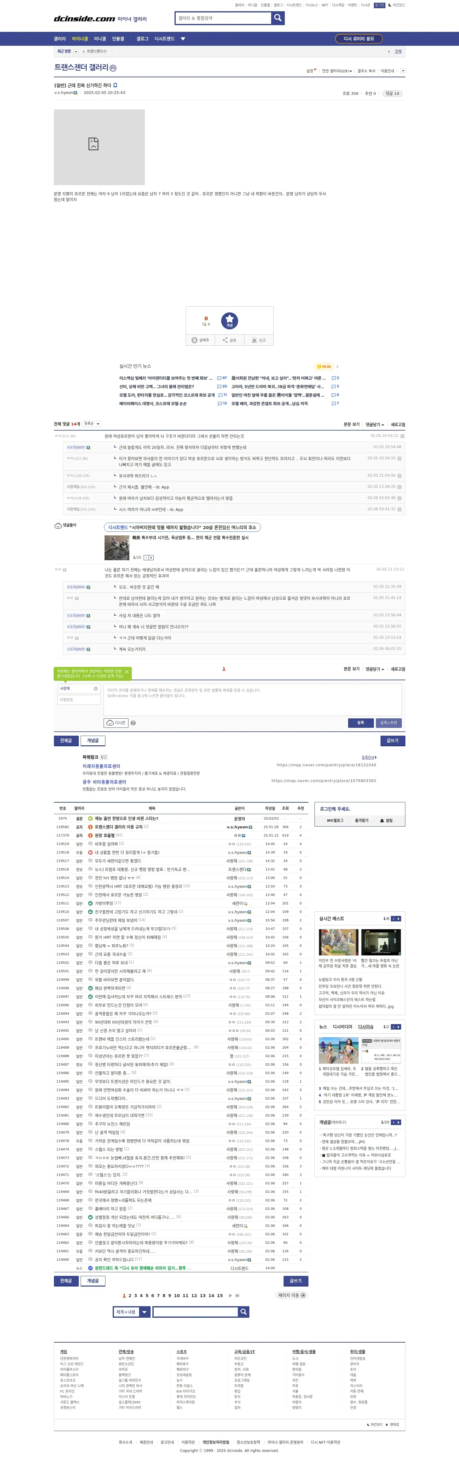Viewport: 459px width, 1468px height.
Task: Click the 페이지 이동 button
Action: (x=291, y=1295)
